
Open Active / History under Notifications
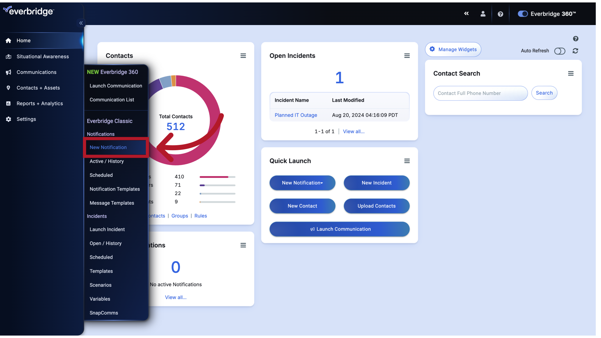[107, 161]
